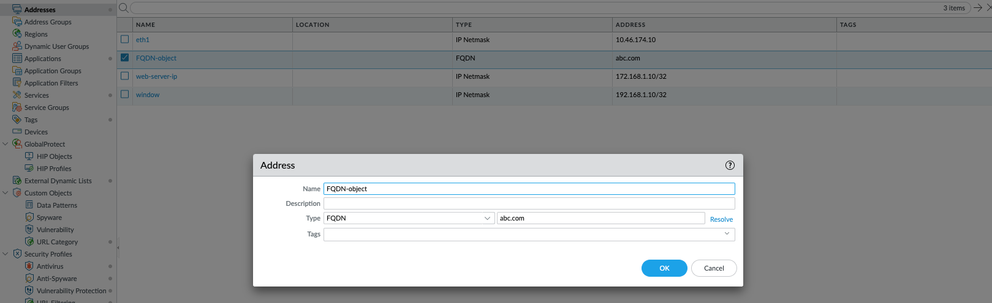Select URL Category under Custom Objects
Image resolution: width=992 pixels, height=303 pixels.
point(57,242)
